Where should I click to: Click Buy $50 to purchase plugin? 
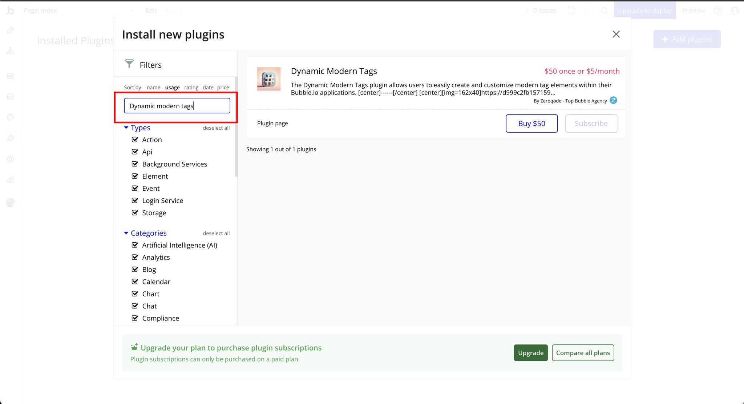click(x=531, y=123)
